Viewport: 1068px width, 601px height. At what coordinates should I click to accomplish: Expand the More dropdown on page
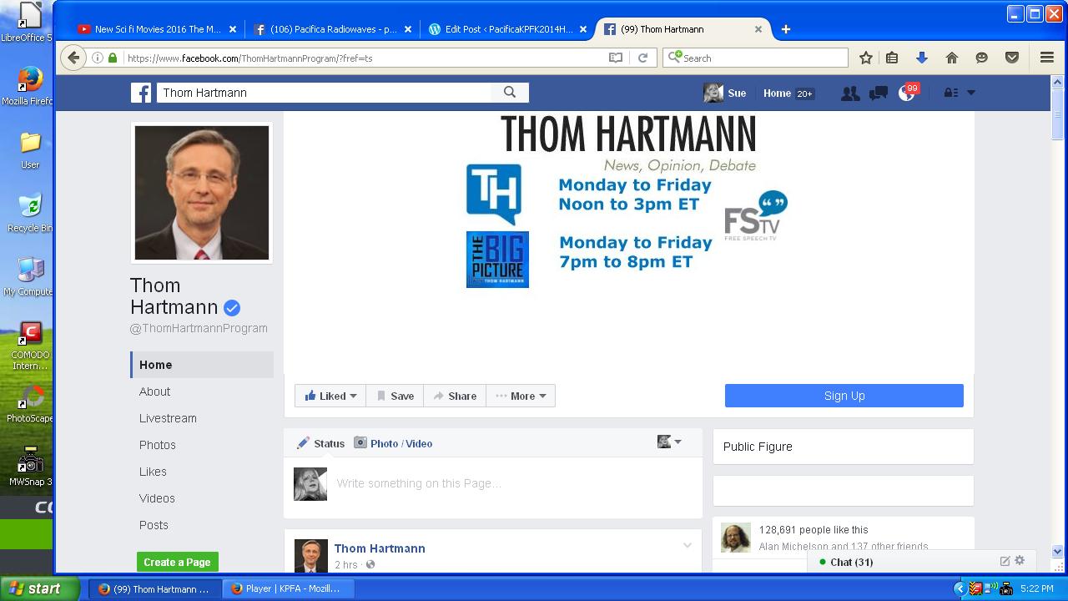pyautogui.click(x=521, y=396)
